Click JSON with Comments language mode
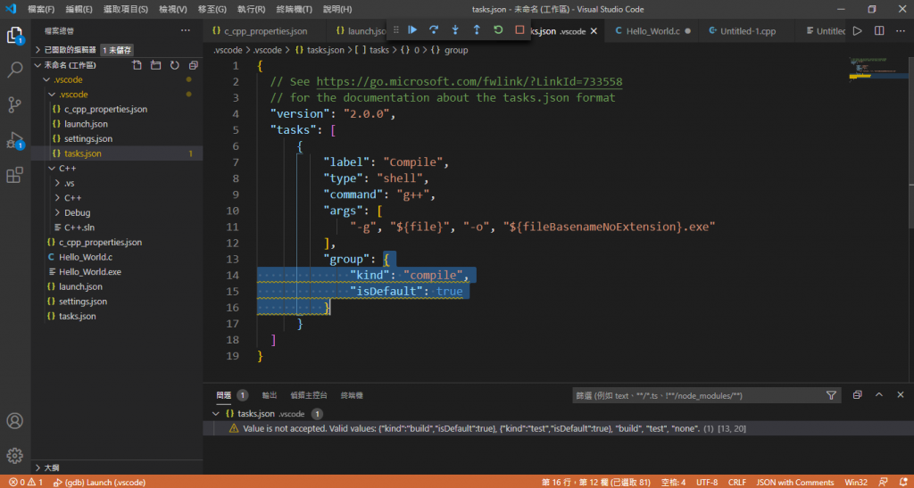 click(794, 482)
